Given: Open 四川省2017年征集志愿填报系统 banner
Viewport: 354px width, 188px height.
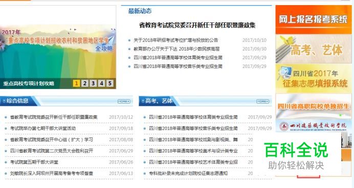Looking at the screenshot, I should tap(314, 79).
